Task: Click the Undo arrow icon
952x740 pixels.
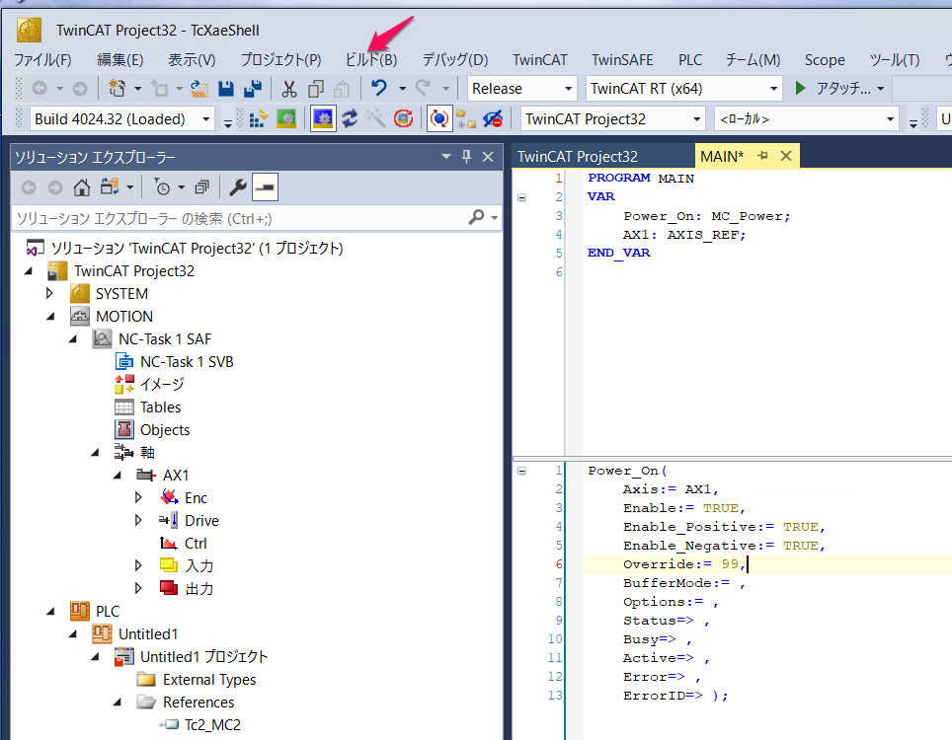Action: 379,89
